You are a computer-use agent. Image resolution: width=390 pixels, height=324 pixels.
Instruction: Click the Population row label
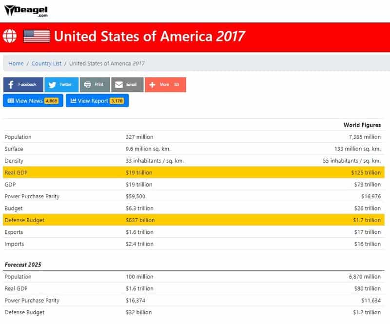click(x=18, y=137)
